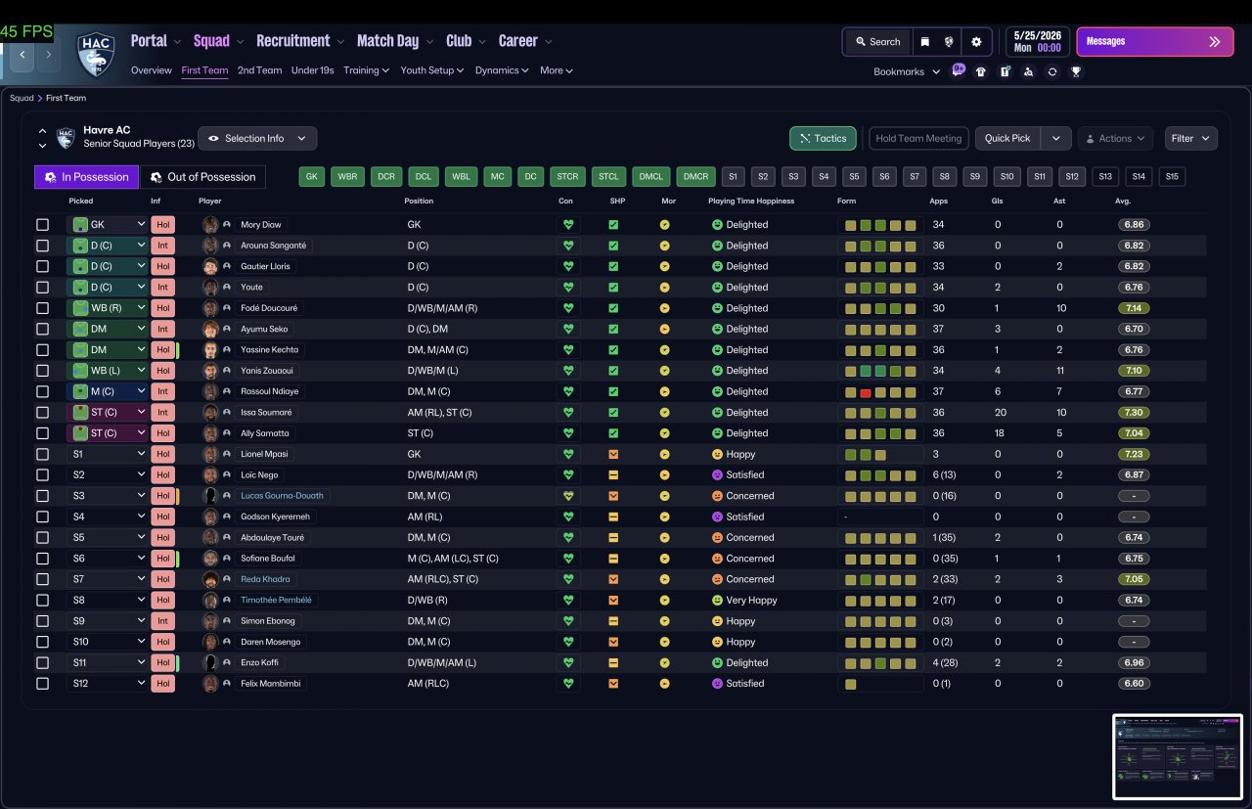Tick the checkbox for Ally Samatta

pos(42,433)
